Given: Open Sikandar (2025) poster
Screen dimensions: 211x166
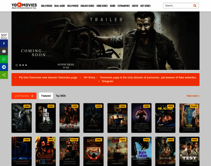Looking at the screenshot, I should coord(165,151).
